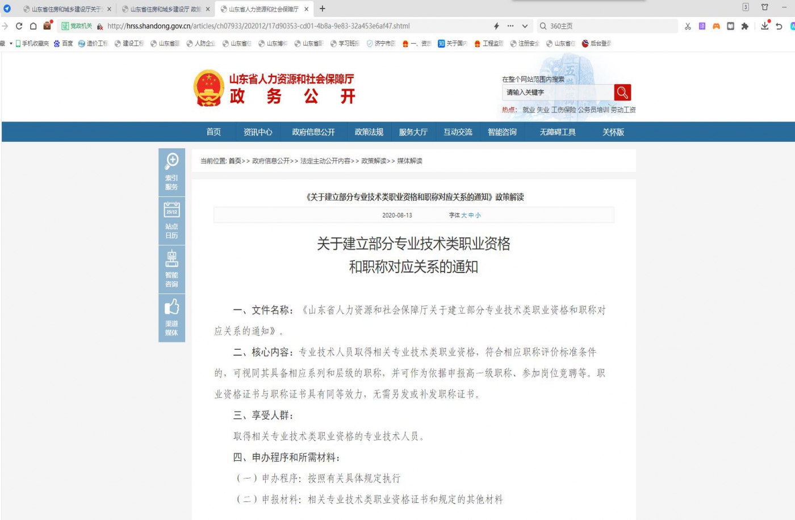Open the 公务员培训 hot keyword link
This screenshot has width=795, height=520.
pos(593,110)
